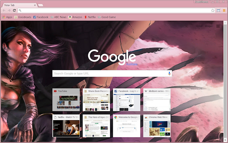The width and height of the screenshot is (228, 143).
Task: Bookmark this page with the star icon
Action: point(213,10)
